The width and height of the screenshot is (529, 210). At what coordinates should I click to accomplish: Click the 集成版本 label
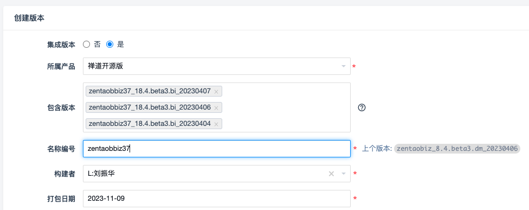click(x=61, y=44)
